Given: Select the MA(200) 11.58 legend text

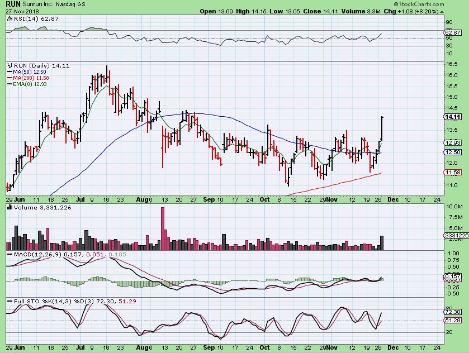Looking at the screenshot, I should (x=31, y=78).
